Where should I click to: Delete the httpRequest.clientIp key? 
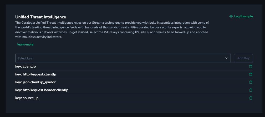251,74
